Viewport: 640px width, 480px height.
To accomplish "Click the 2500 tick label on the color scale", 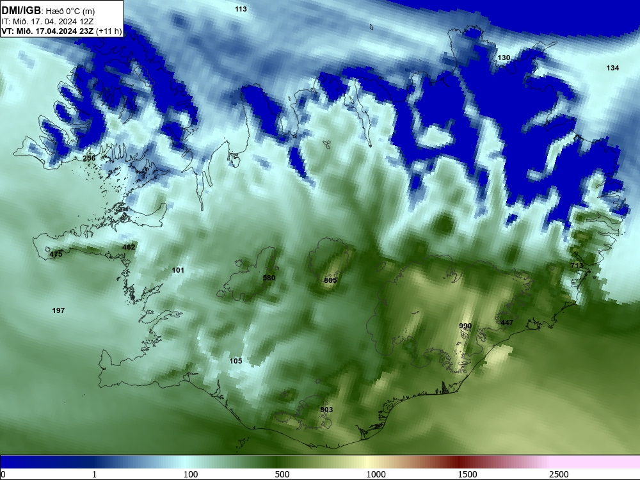I will pos(559,474).
